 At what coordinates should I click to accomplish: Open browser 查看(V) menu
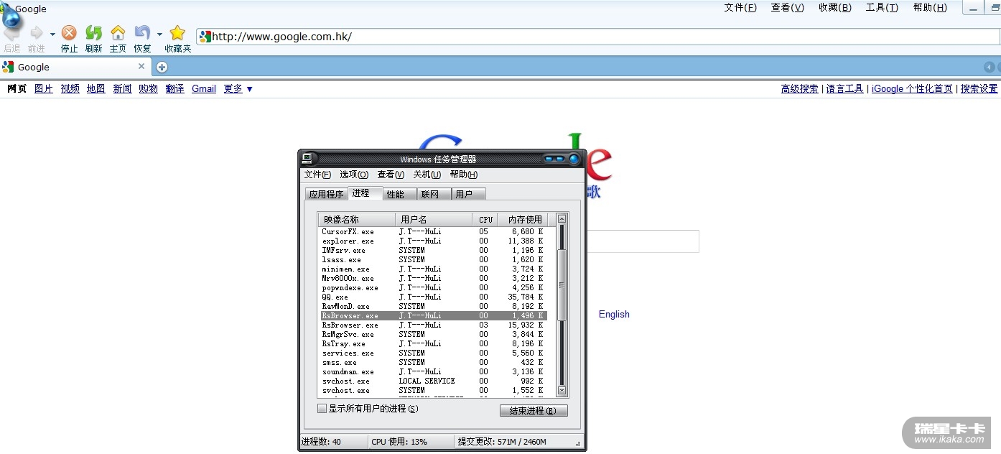787,8
